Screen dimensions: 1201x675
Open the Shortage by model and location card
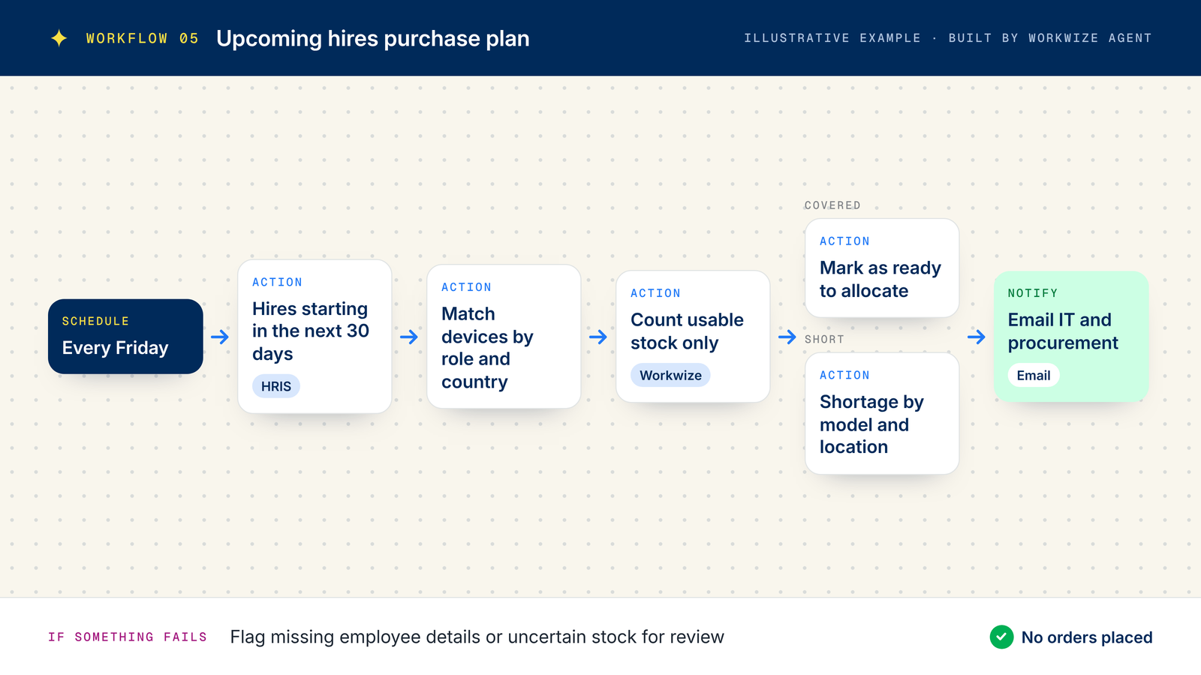[x=882, y=413]
